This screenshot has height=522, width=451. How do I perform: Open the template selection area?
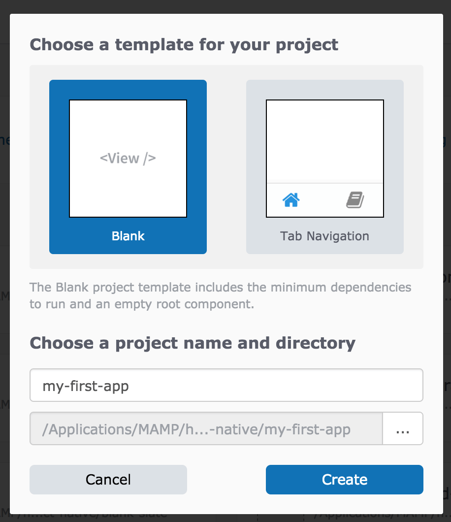[226, 166]
